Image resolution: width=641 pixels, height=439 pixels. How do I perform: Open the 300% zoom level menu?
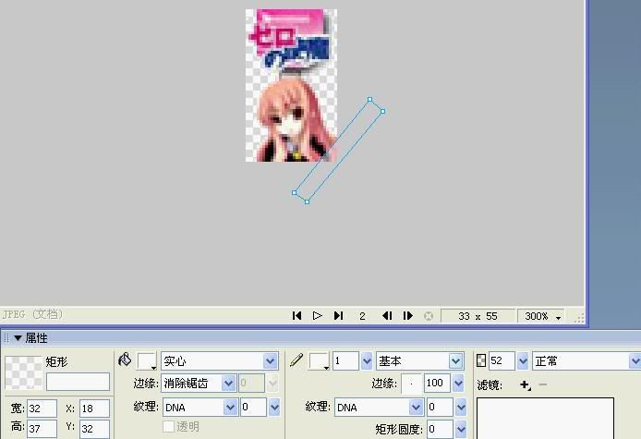541,316
